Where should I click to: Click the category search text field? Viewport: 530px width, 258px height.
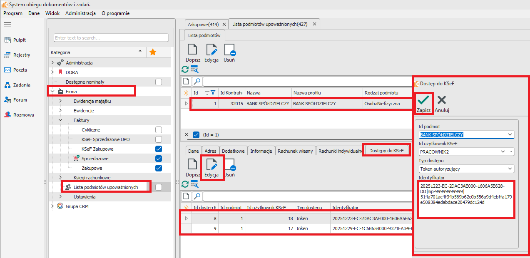(111, 38)
